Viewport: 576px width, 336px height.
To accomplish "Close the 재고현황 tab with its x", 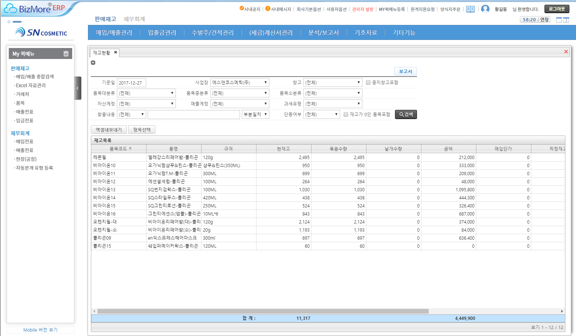I will 115,52.
